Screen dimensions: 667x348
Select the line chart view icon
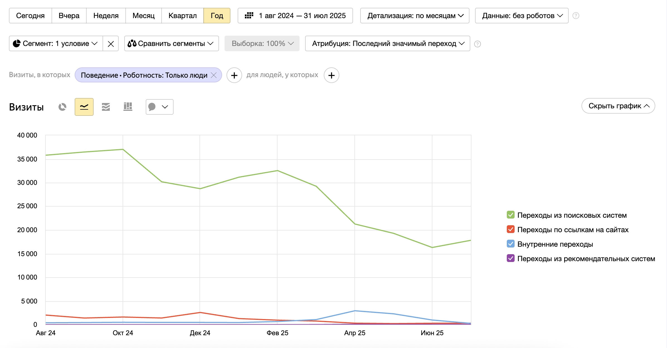pos(84,107)
